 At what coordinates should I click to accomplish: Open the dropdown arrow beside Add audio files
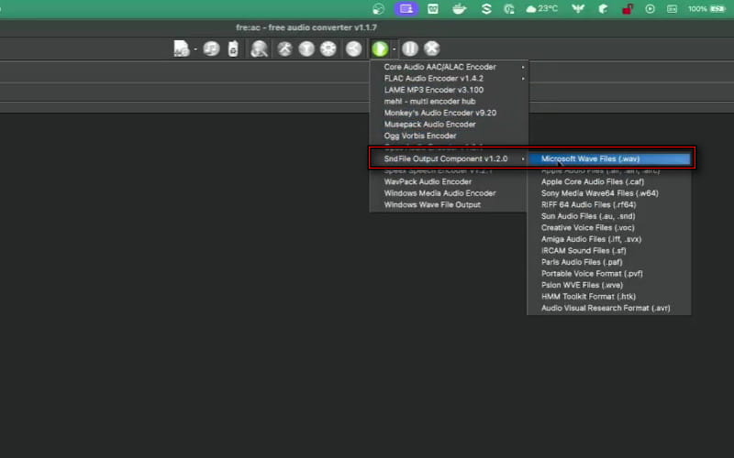195,49
